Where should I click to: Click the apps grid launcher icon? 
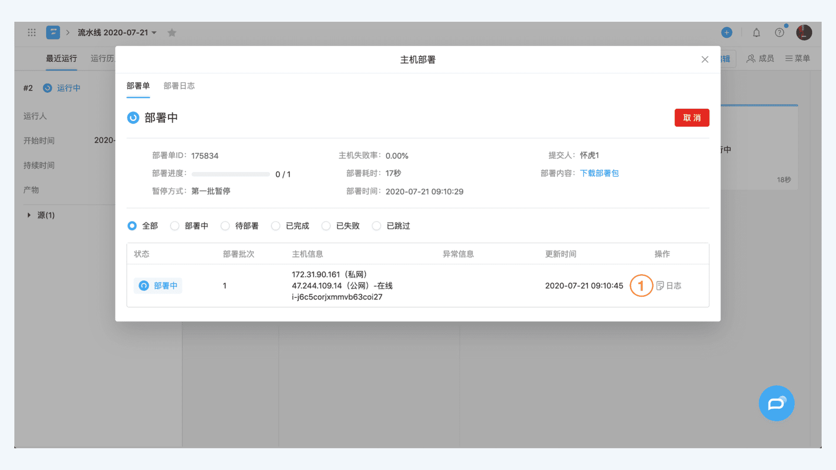tap(32, 33)
